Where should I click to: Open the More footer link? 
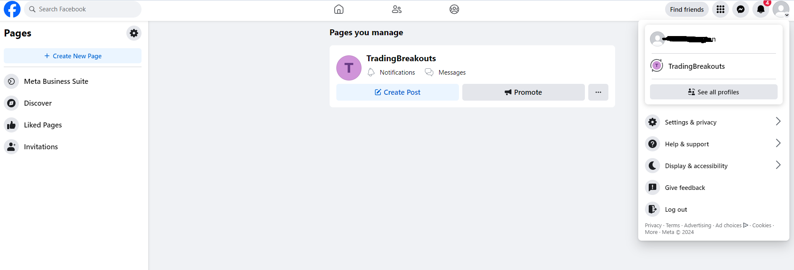(x=651, y=232)
